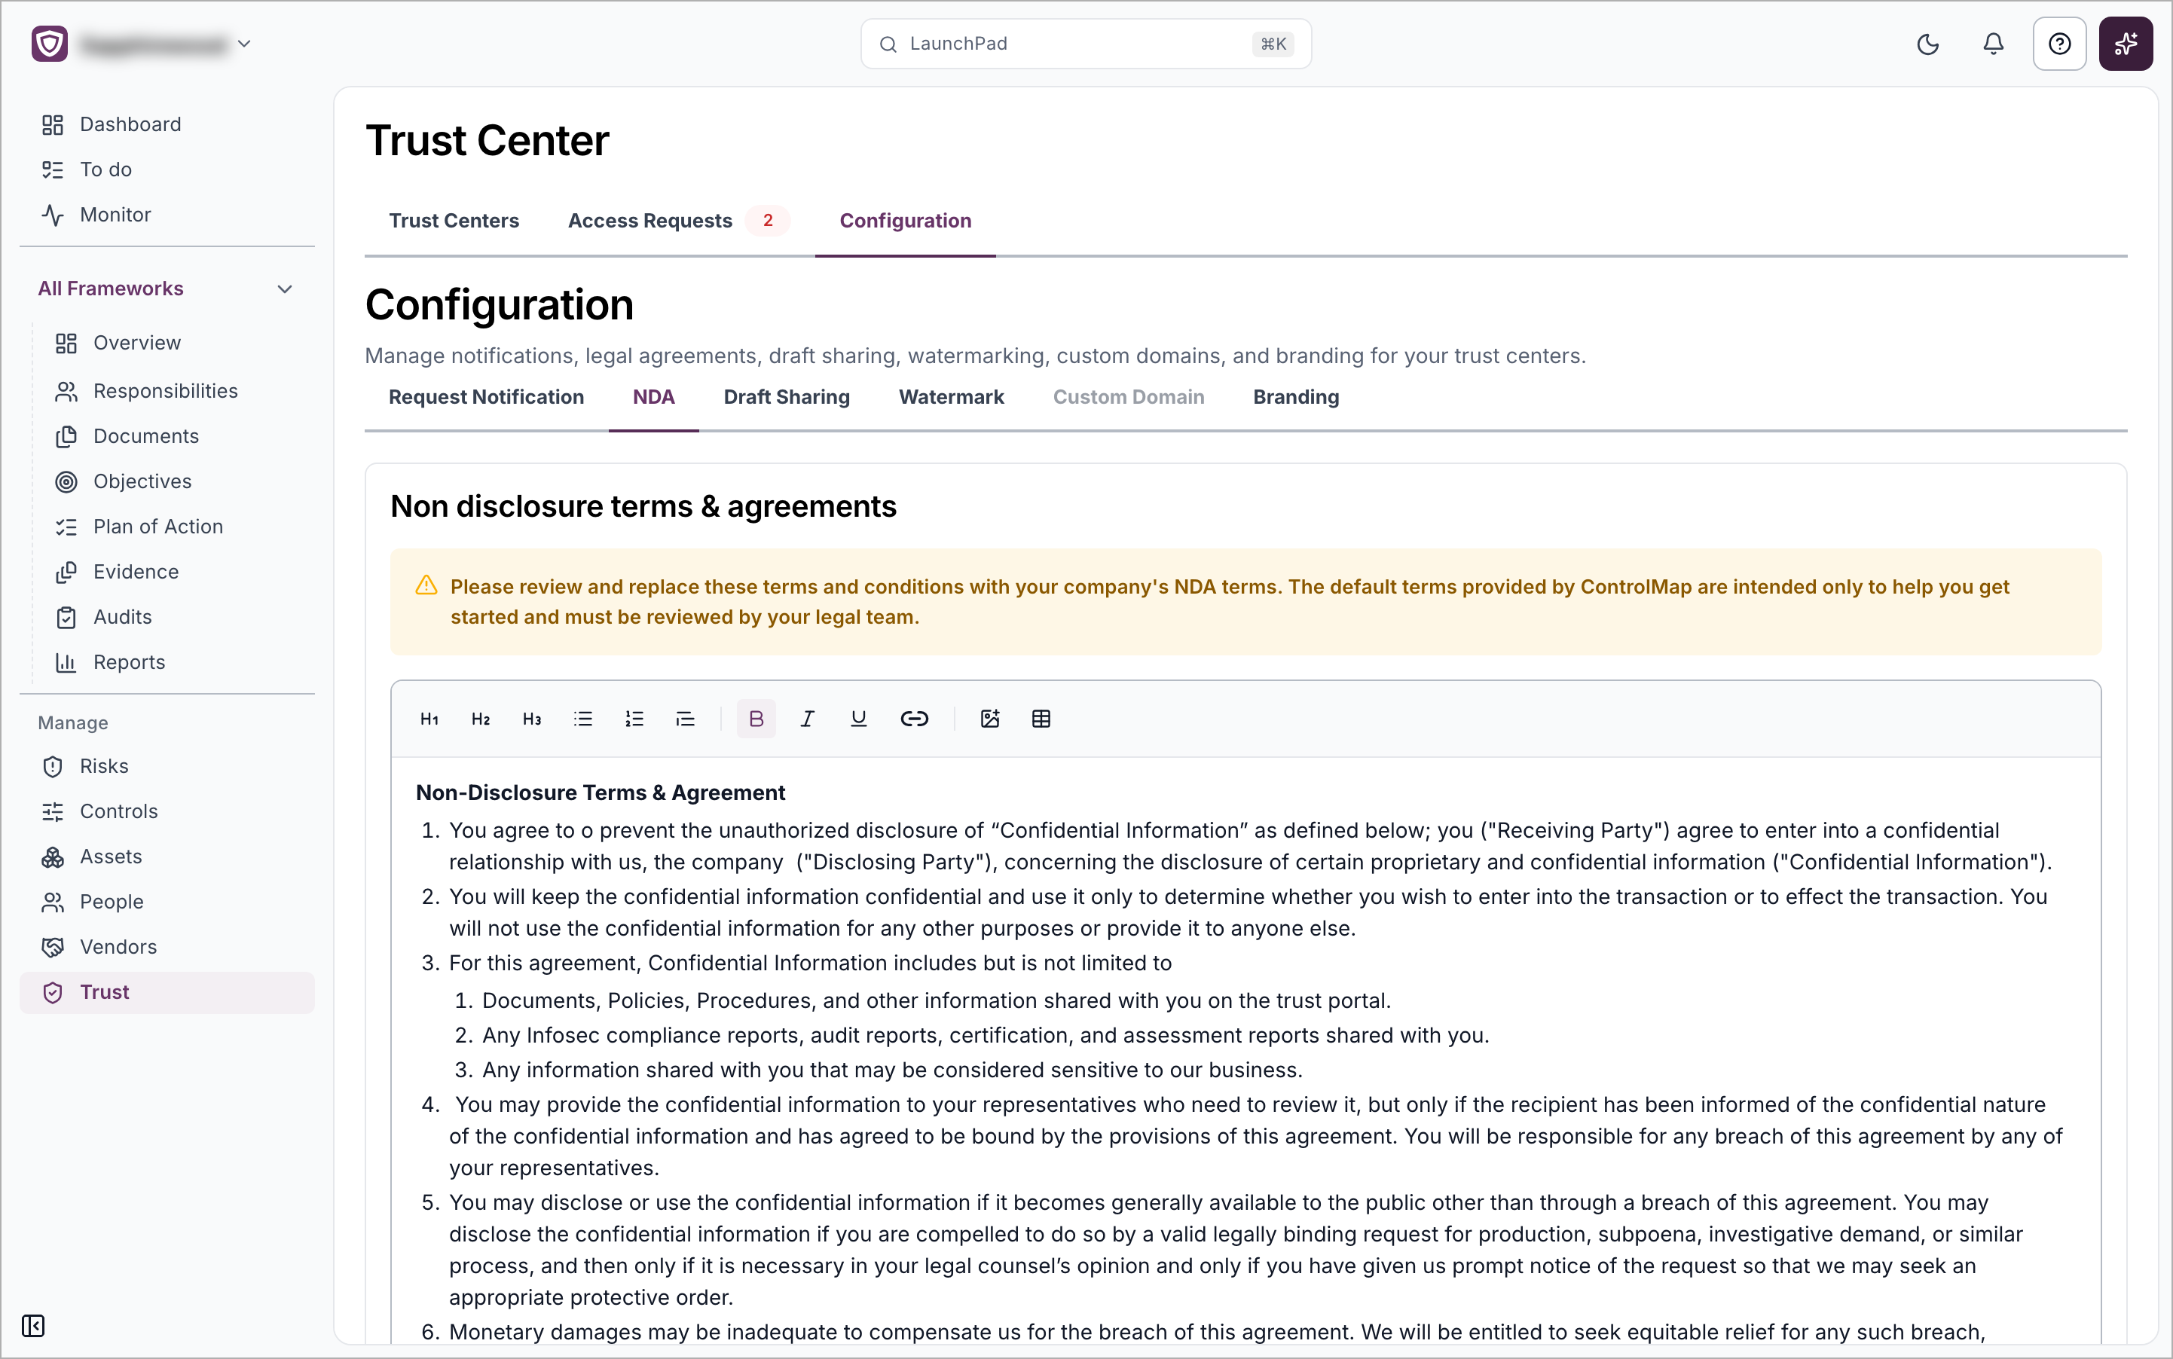Insert an image into the NDA text
Screen dimensions: 2173x1359
pos(990,719)
